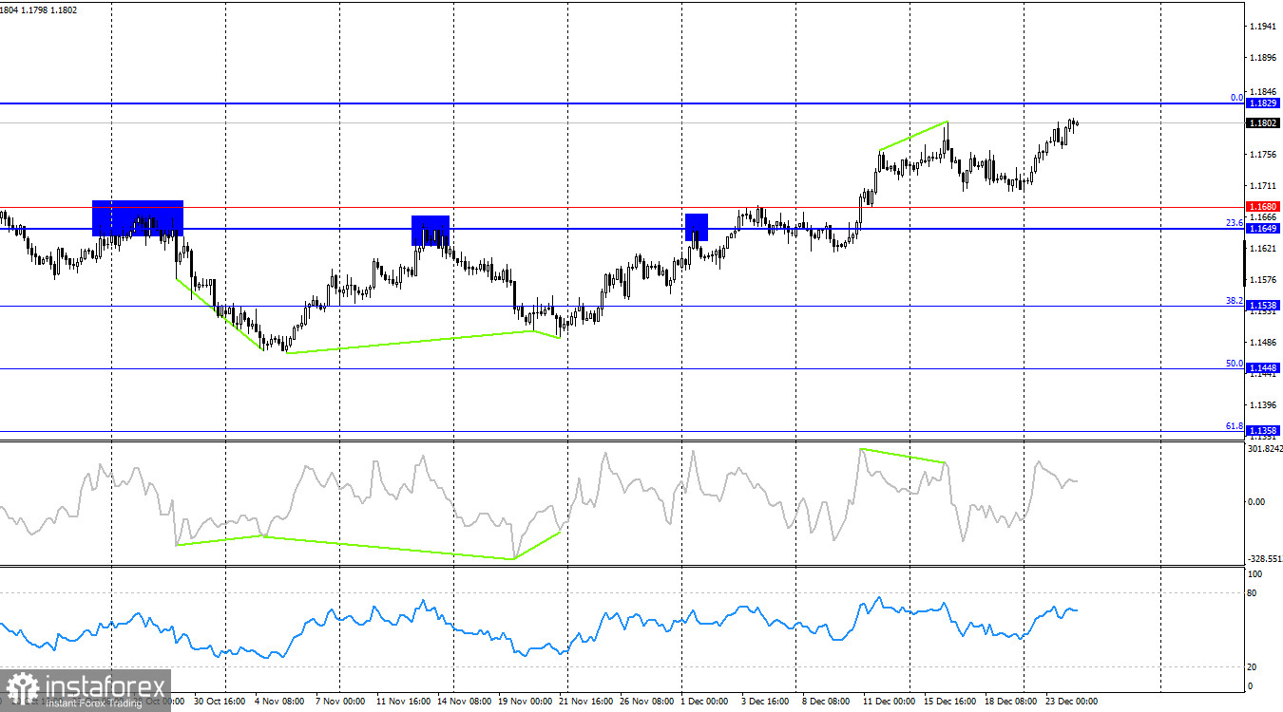Click the 1.1486 price axis label
1283x712 pixels.
[x=1262, y=343]
